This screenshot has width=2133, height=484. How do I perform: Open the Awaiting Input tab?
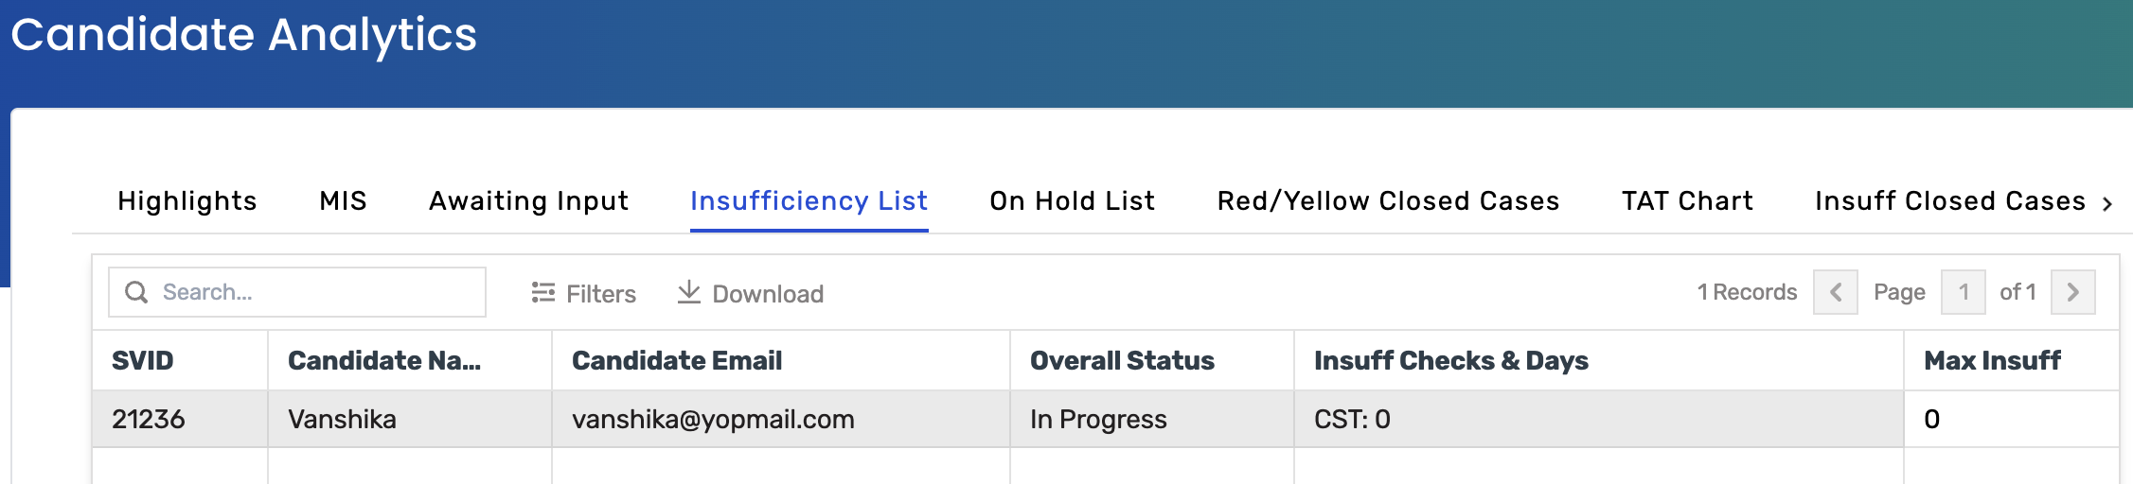coord(528,201)
